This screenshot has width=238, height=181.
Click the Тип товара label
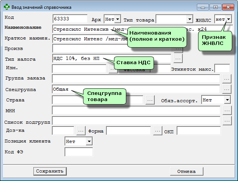coord(139,20)
